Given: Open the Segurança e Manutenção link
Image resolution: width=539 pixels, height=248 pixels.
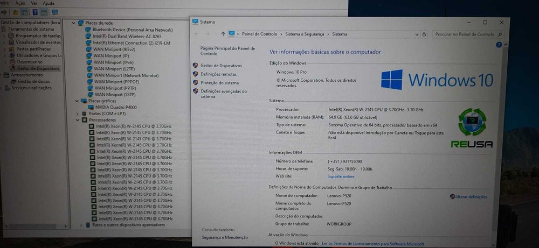Looking at the screenshot, I should [x=225, y=237].
